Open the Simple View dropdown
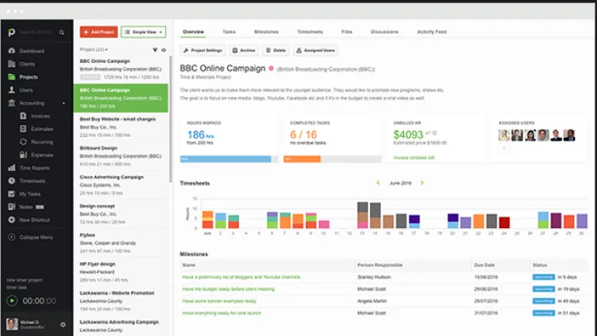This screenshot has height=336, width=597. tap(143, 32)
